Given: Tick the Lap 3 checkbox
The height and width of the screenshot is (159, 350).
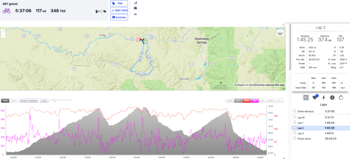Looking at the screenshot, I should (295, 133).
